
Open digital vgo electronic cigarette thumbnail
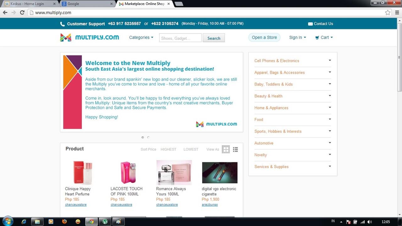tap(220, 173)
